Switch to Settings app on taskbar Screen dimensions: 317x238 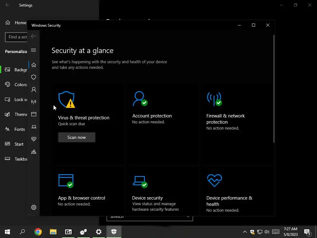click(99, 232)
